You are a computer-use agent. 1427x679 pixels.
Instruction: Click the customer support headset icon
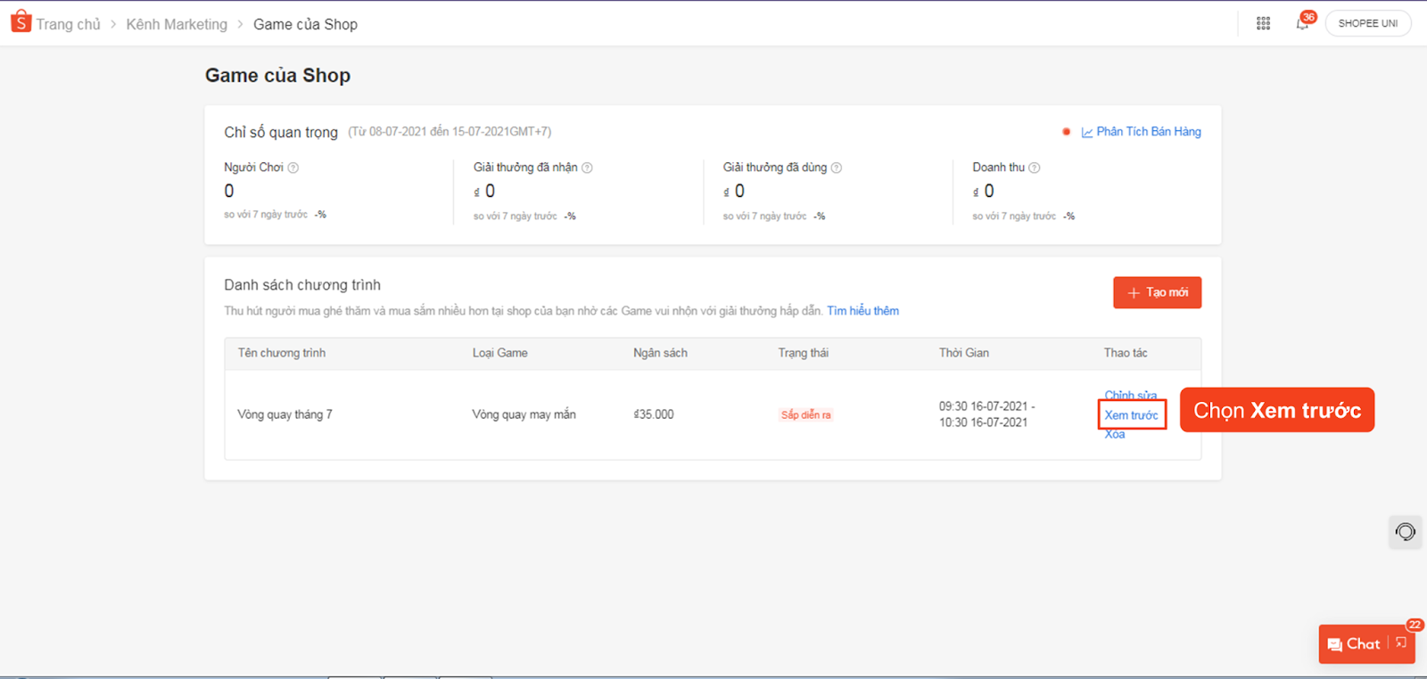coord(1405,532)
